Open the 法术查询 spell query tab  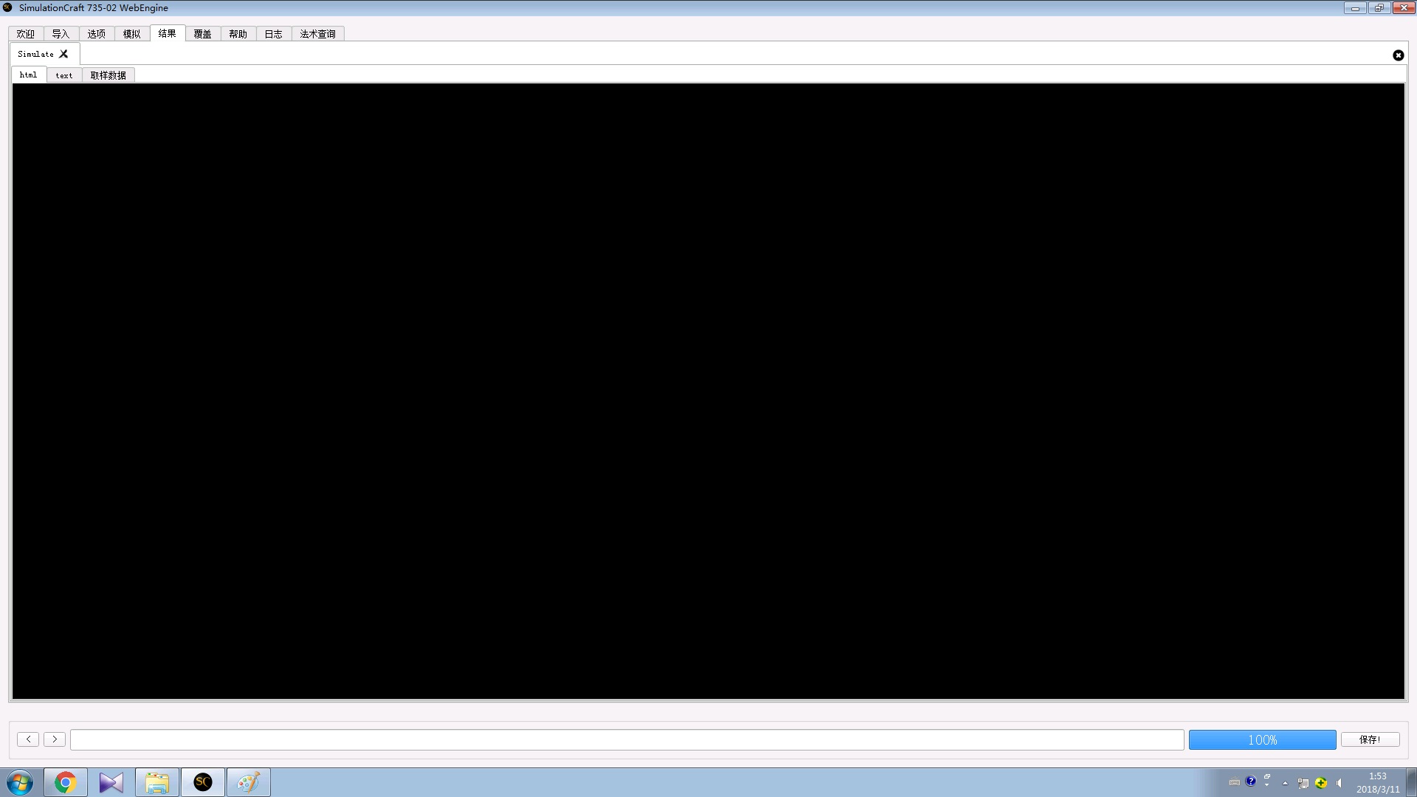pyautogui.click(x=317, y=33)
